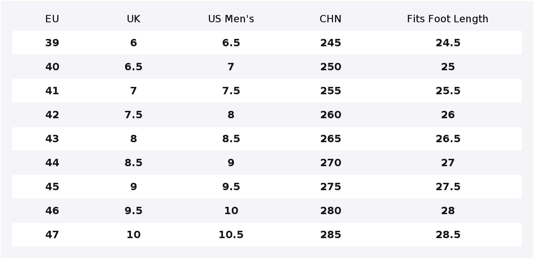
Task: Click the CHN column header
Action: coord(331,19)
